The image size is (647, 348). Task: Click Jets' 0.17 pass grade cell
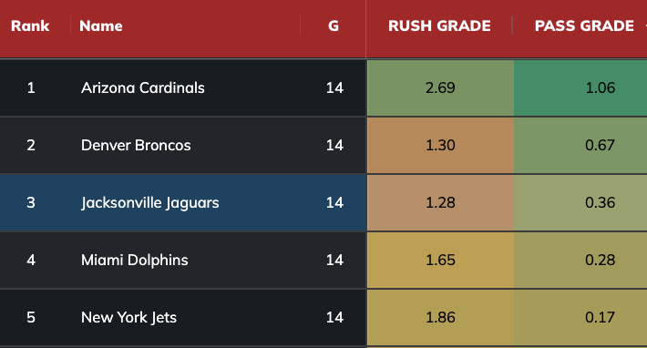click(580, 317)
